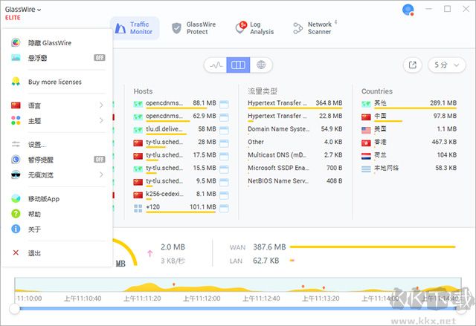Click the export share icon button

[413, 65]
